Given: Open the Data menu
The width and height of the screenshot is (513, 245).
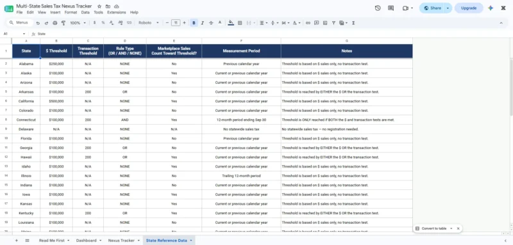Looking at the screenshot, I should click(85, 12).
